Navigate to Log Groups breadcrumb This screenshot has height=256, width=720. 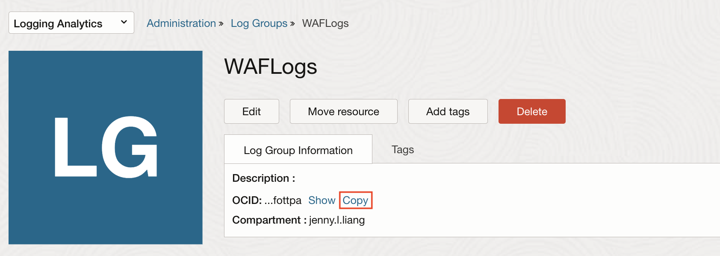[x=259, y=23]
